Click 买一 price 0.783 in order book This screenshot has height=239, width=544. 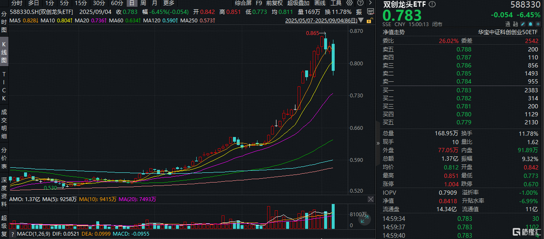(x=463, y=90)
